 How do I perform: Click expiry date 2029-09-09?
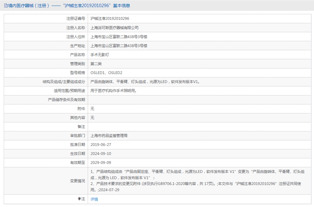(101, 163)
